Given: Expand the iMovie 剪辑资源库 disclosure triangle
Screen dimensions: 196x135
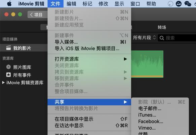Looking at the screenshot, I should point(3,83).
